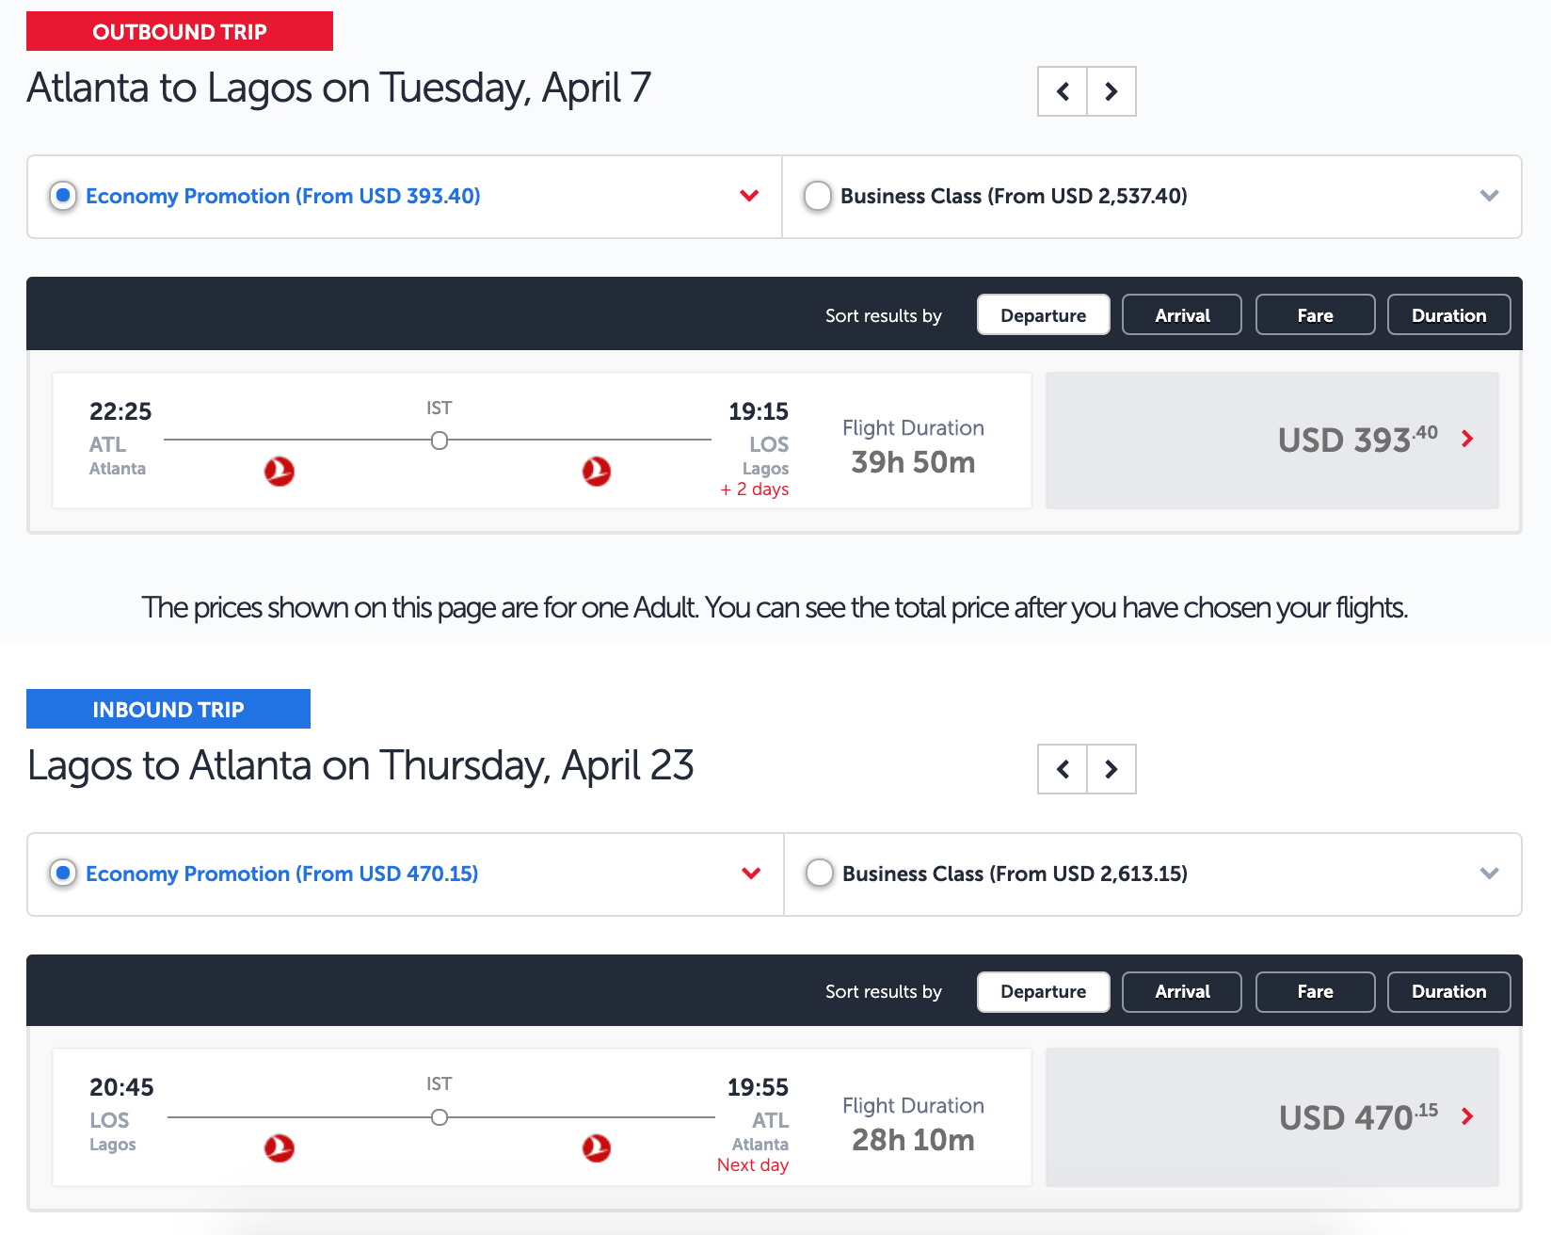Go to previous outbound date arrow
The width and height of the screenshot is (1551, 1235).
point(1063,91)
